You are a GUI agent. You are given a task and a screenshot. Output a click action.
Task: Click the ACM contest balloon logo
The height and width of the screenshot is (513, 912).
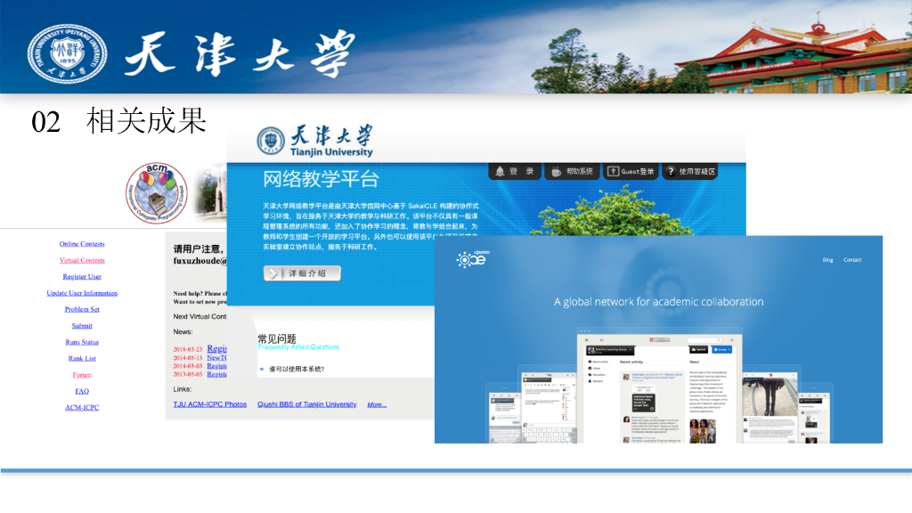point(157,193)
